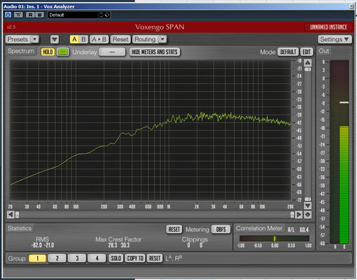Select Group 4 tab
This screenshot has width=357, height=280.
pyautogui.click(x=97, y=258)
